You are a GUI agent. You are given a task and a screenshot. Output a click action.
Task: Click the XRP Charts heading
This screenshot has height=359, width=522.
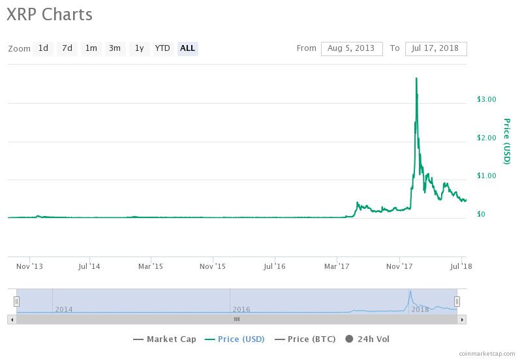(50, 14)
